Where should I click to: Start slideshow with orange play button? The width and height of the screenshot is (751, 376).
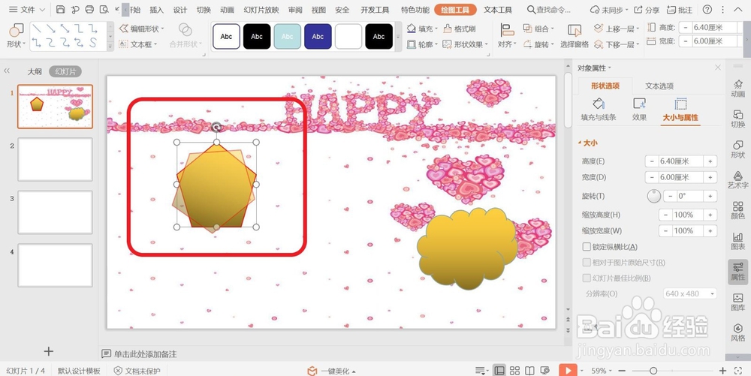568,370
